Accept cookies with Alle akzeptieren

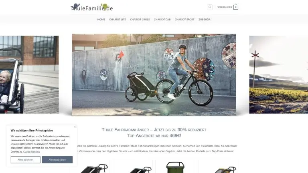tap(57, 160)
